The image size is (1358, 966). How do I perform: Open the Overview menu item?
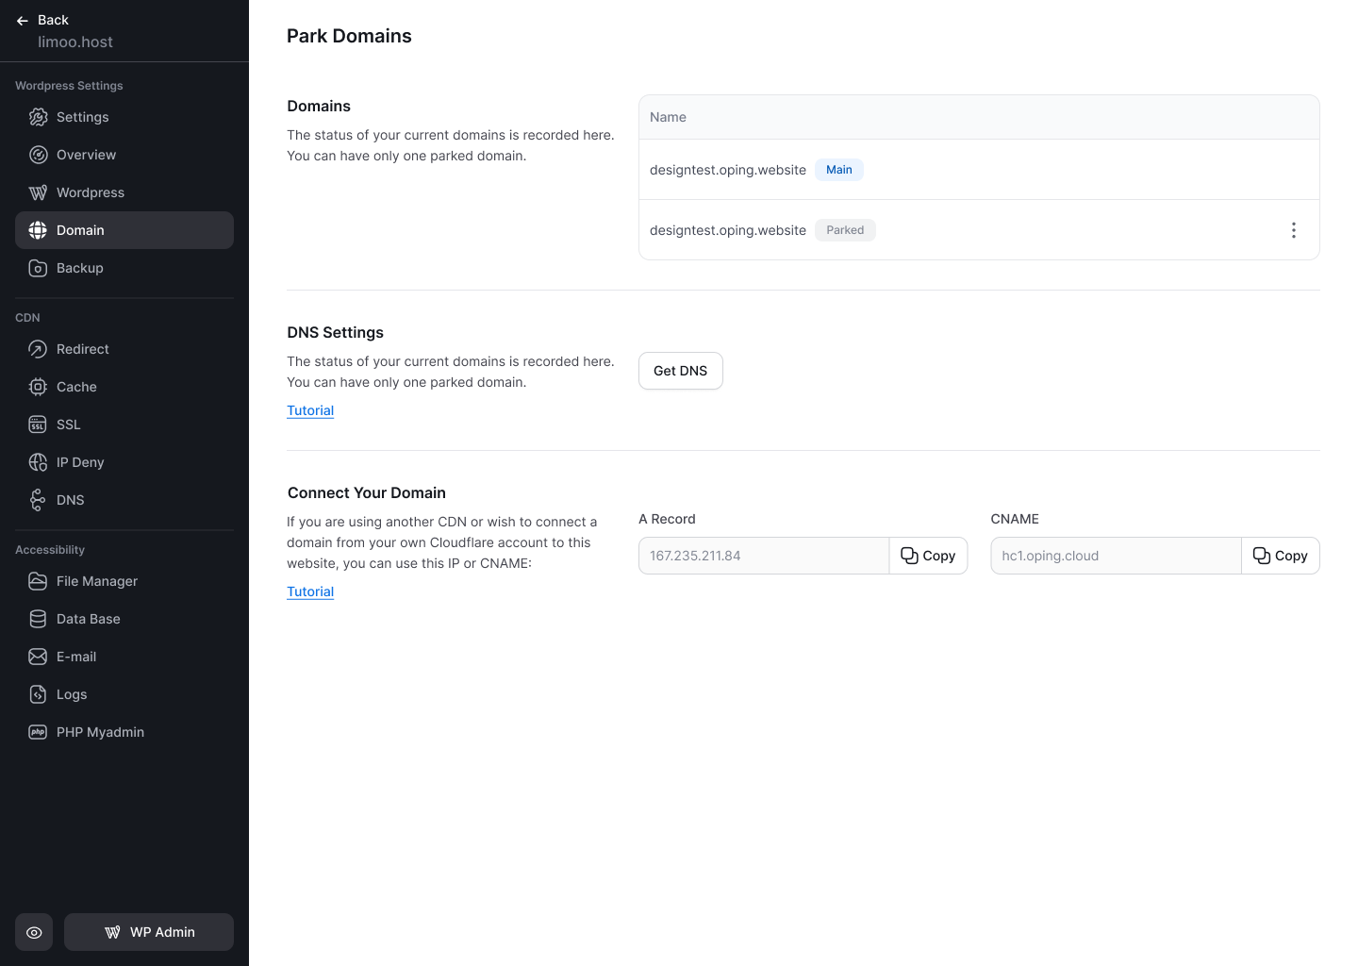(124, 155)
